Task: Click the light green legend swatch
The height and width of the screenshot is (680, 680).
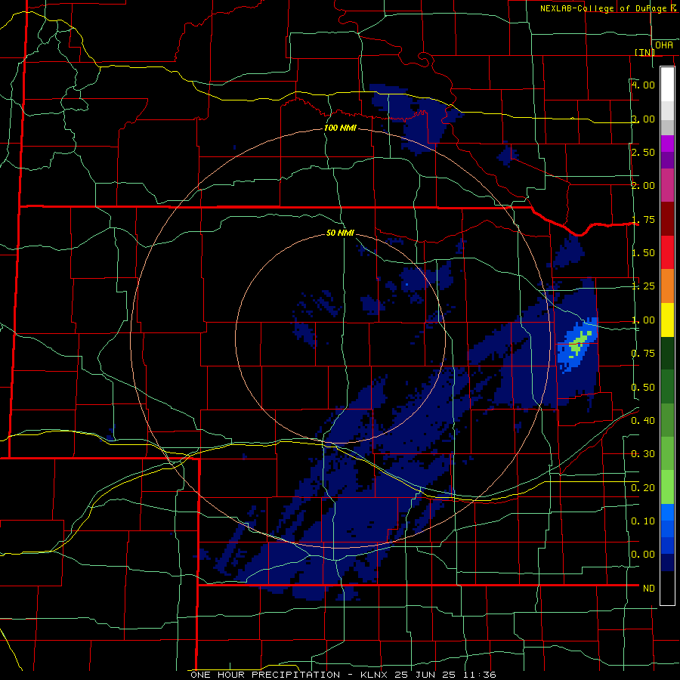Action: (x=667, y=487)
